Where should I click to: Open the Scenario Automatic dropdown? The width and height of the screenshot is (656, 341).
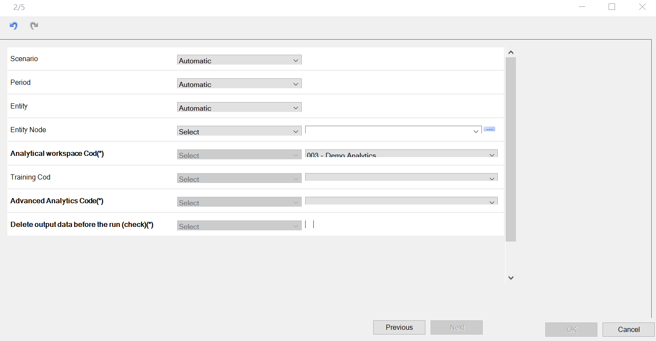(239, 60)
